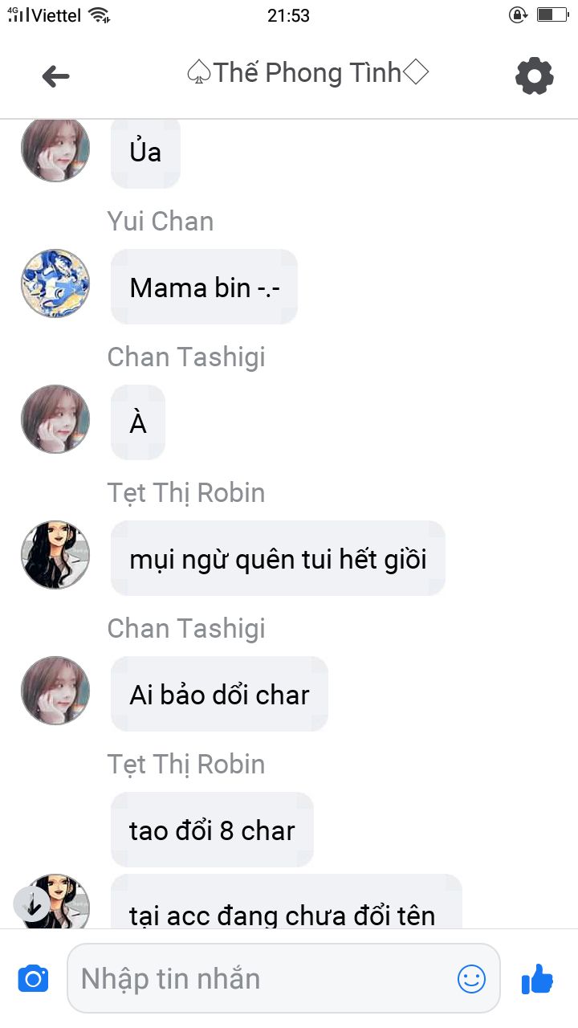This screenshot has width=578, height=1028.
Task: Tap the rotation lock status icon
Action: 519,14
